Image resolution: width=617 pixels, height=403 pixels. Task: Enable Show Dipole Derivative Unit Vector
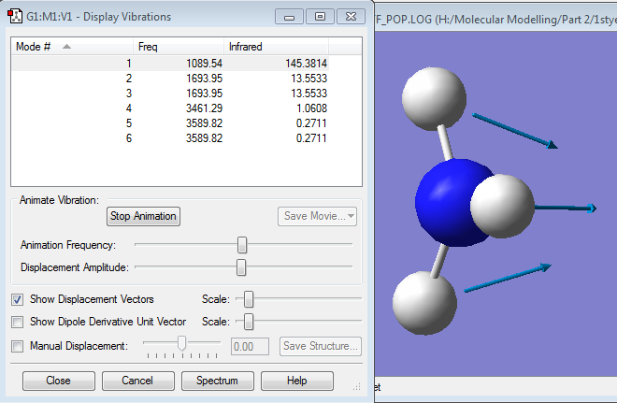[x=18, y=323]
